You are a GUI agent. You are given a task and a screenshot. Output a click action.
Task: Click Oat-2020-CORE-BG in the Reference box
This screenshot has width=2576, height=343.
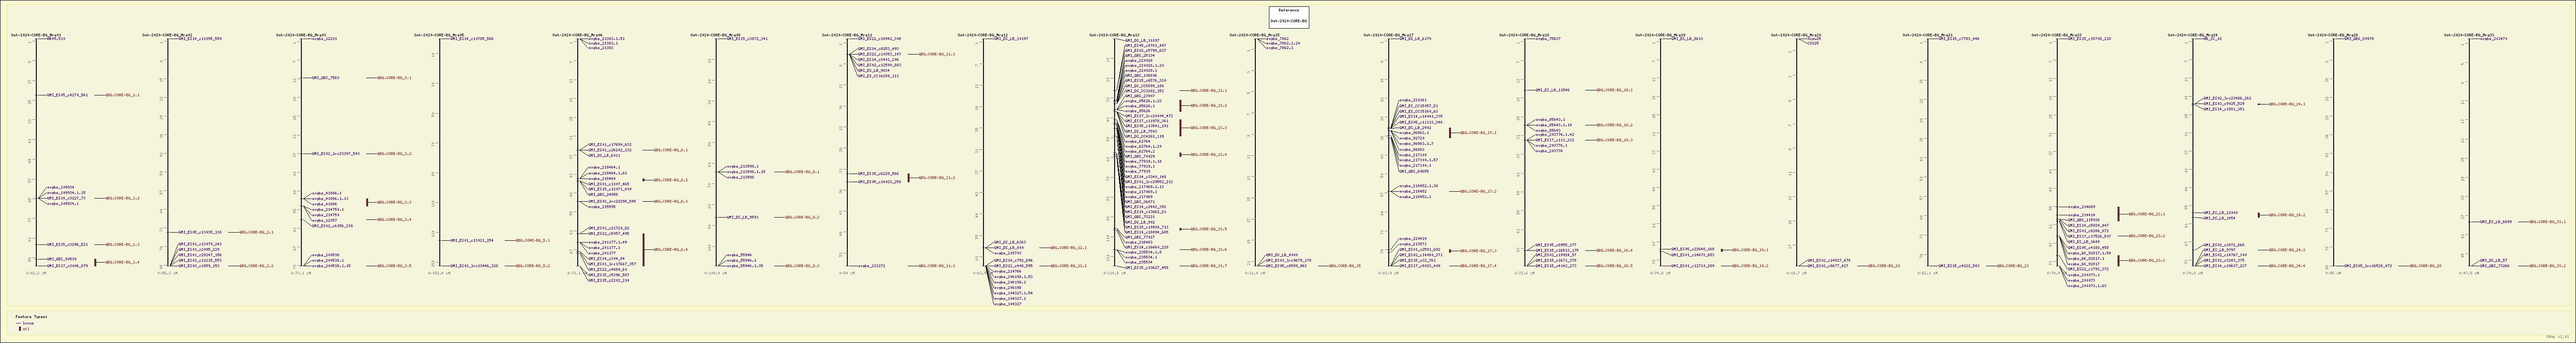[x=1288, y=20]
